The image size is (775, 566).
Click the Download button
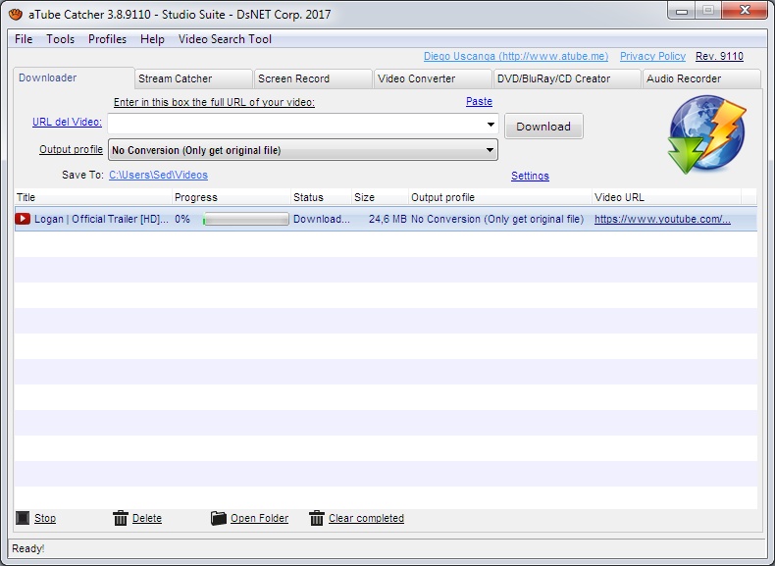543,127
